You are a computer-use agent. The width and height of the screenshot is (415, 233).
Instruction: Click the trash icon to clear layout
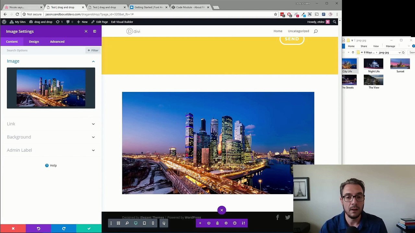[217, 223]
